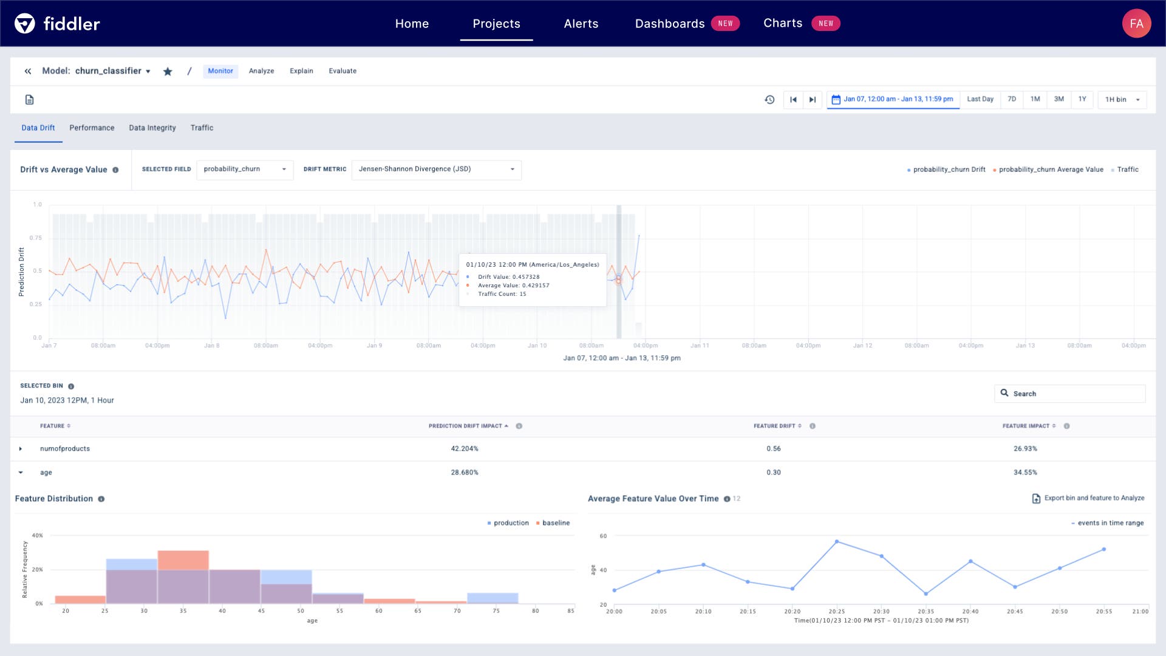Open the FA profile avatar menu
1166x656 pixels.
click(1136, 24)
